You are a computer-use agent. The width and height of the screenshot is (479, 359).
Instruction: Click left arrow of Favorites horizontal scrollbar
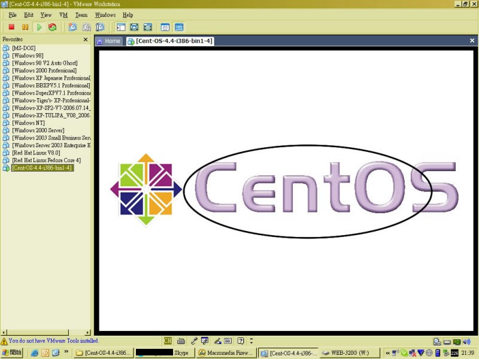click(4, 333)
